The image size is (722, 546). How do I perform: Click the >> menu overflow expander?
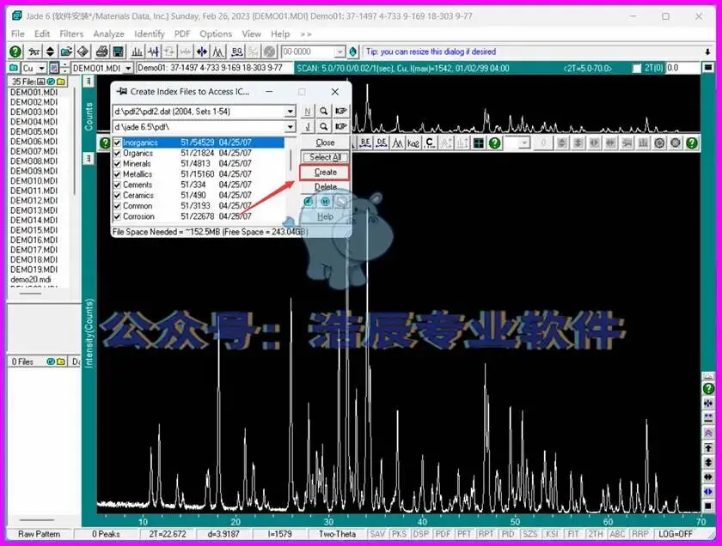pos(306,34)
